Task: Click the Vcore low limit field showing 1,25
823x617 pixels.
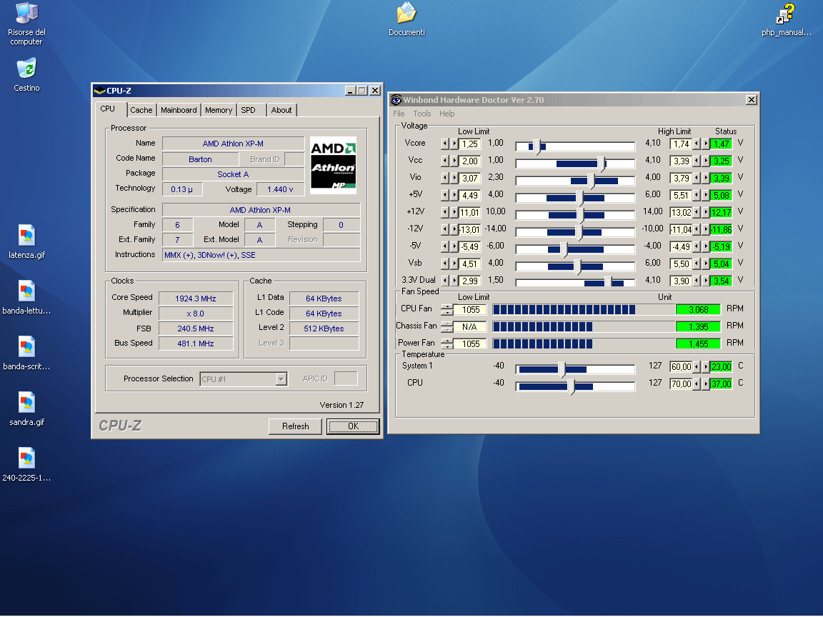Action: [x=470, y=144]
